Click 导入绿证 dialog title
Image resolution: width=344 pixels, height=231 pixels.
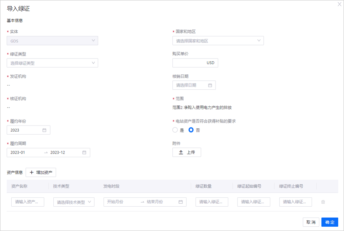(18, 9)
